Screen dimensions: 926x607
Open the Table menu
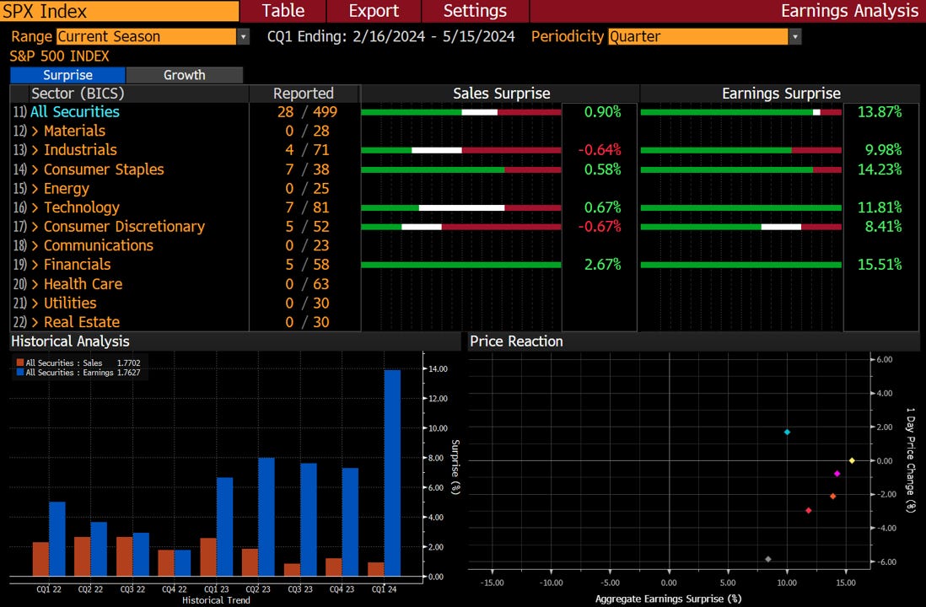click(283, 11)
